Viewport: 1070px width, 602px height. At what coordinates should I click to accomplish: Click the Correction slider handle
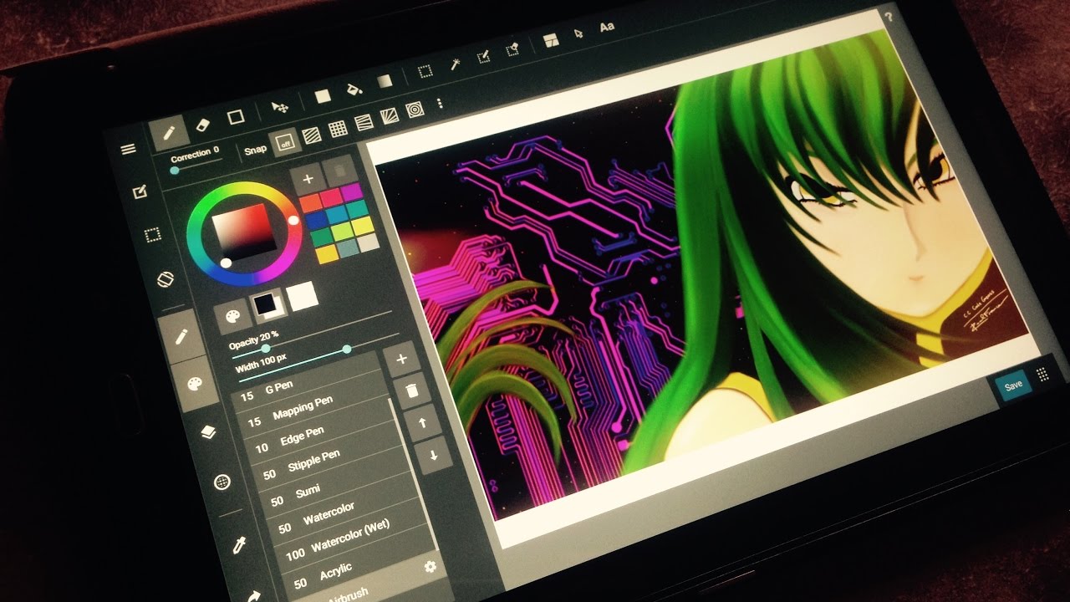[174, 171]
